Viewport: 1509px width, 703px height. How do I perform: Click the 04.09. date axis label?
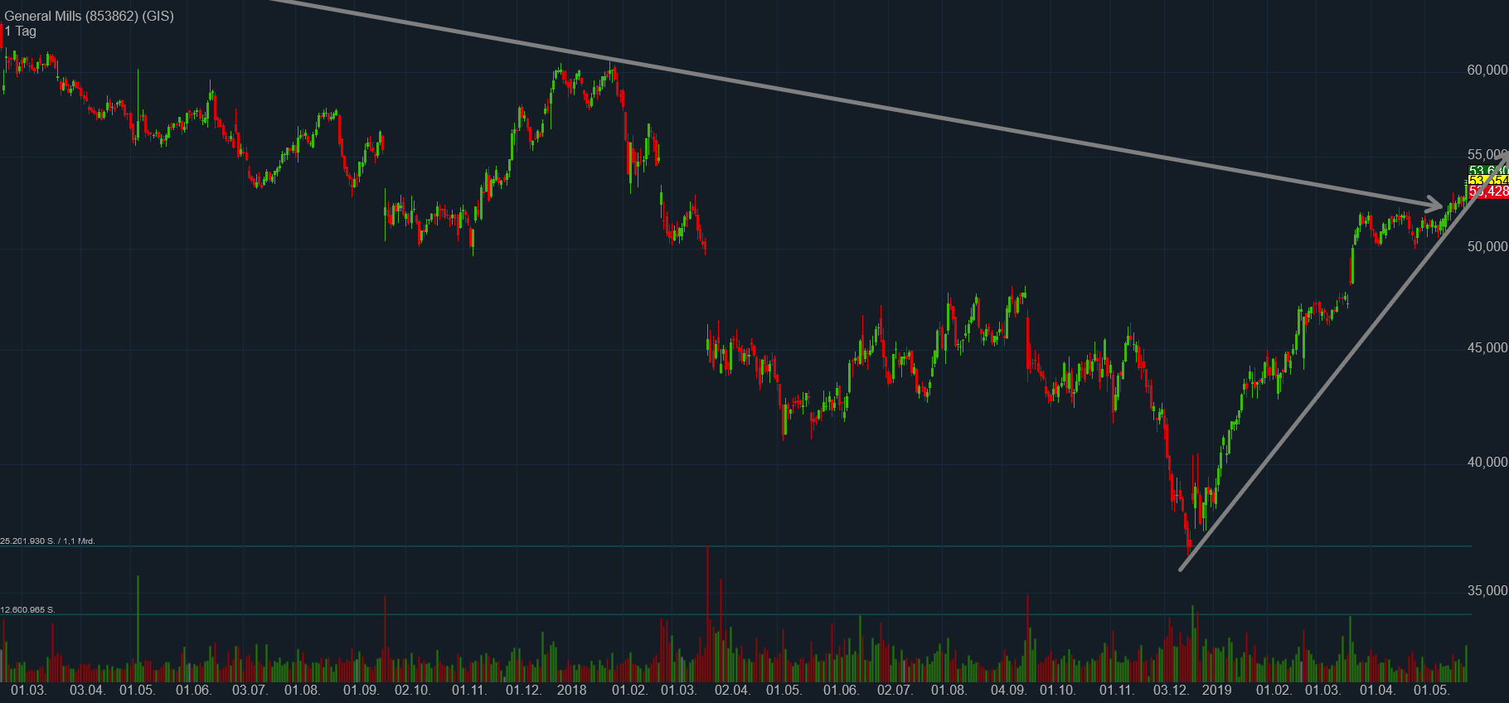(x=1008, y=691)
